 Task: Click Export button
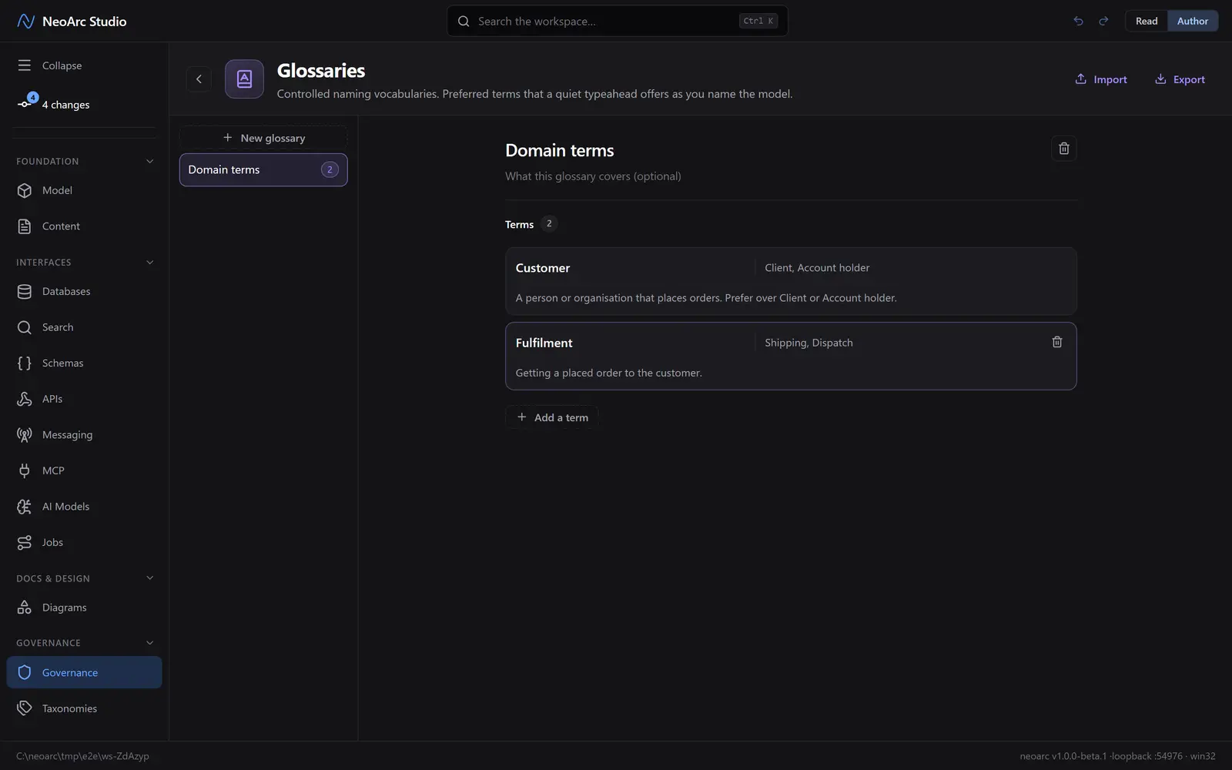coord(1180,79)
